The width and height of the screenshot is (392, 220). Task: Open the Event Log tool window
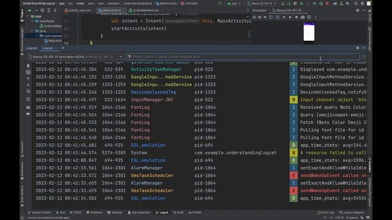[x=325, y=213]
